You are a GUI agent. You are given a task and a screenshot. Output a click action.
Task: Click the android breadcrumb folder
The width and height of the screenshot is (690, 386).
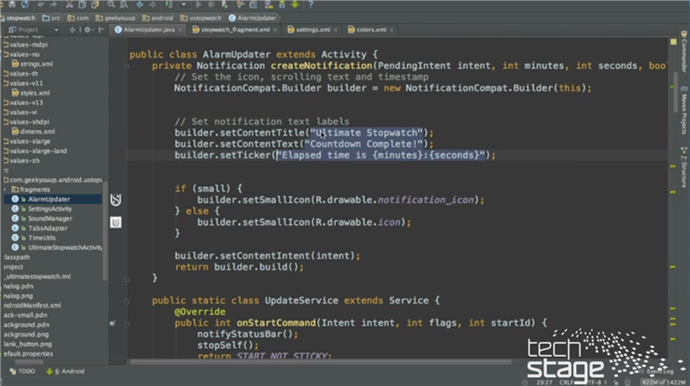158,18
